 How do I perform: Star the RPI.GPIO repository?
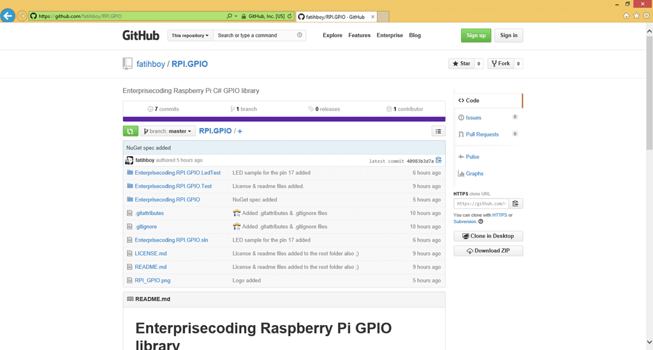pyautogui.click(x=462, y=64)
